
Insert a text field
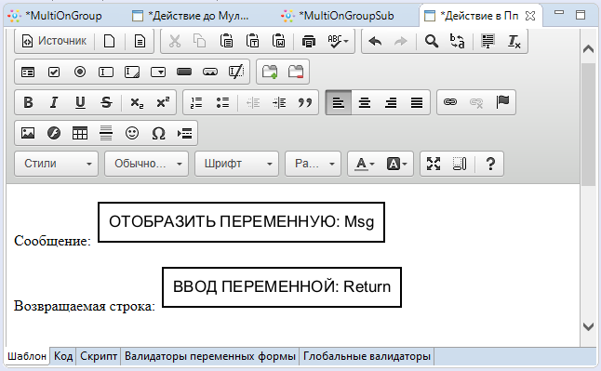pyautogui.click(x=106, y=72)
